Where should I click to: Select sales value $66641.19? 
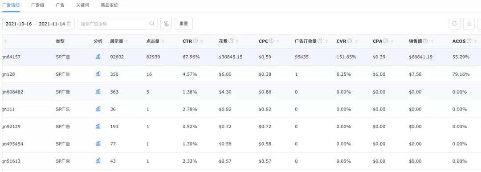(420, 57)
